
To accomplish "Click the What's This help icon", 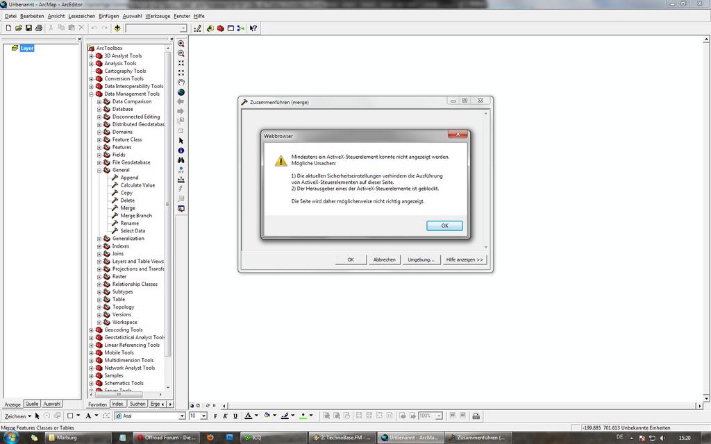I will pos(253,28).
